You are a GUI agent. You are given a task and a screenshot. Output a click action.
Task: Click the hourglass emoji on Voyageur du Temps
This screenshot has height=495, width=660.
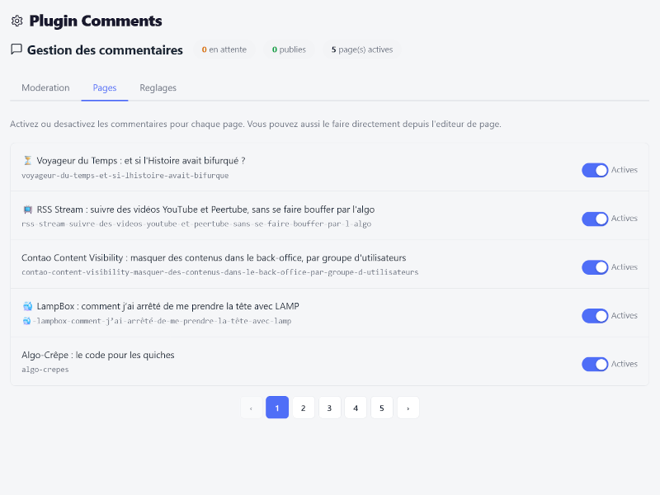(27, 161)
